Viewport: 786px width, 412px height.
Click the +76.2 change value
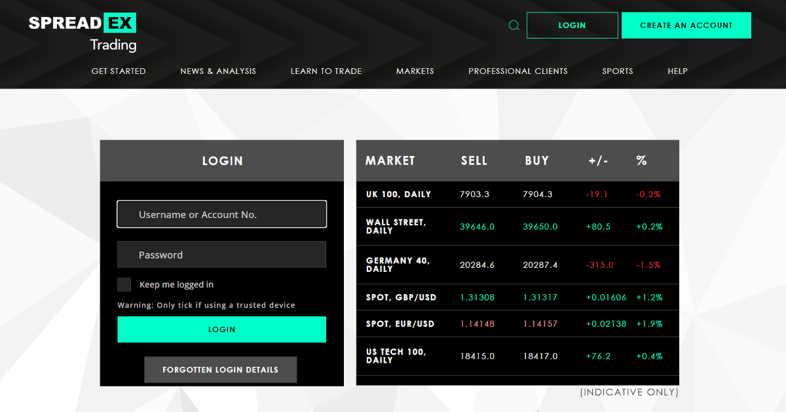(x=598, y=356)
